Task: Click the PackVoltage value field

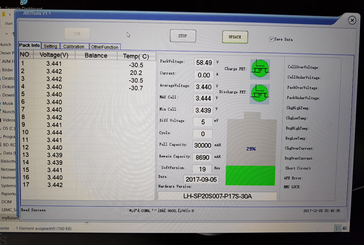Action: tap(204, 63)
